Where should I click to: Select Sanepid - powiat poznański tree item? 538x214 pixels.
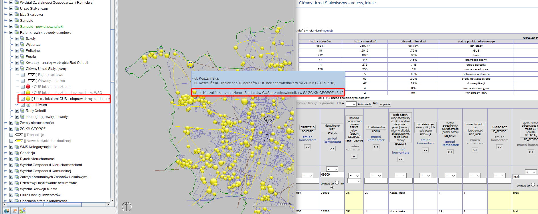pyautogui.click(x=41, y=27)
